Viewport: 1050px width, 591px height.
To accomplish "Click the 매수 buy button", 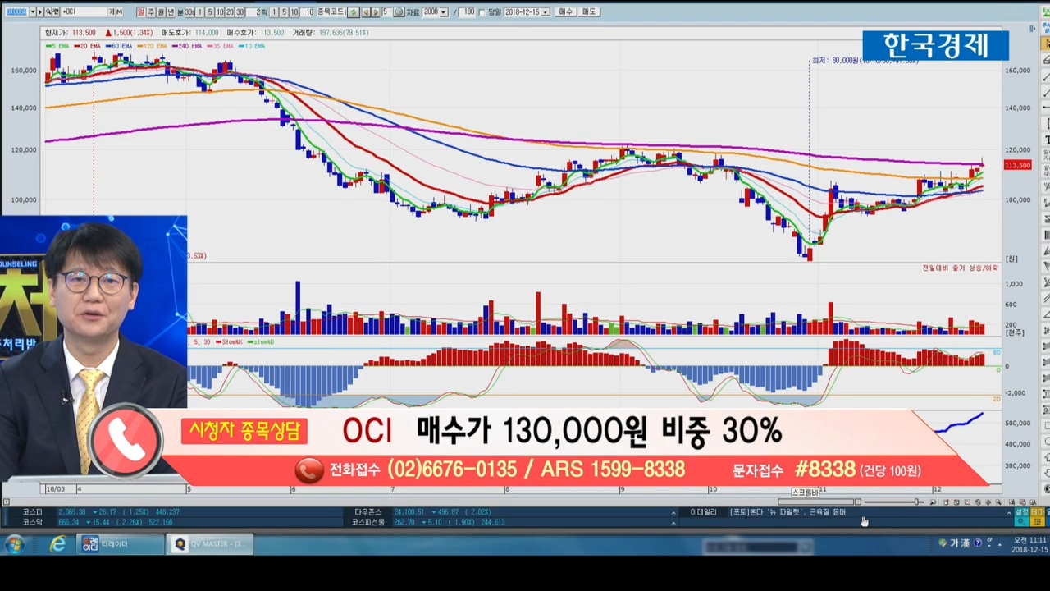I will point(566,12).
